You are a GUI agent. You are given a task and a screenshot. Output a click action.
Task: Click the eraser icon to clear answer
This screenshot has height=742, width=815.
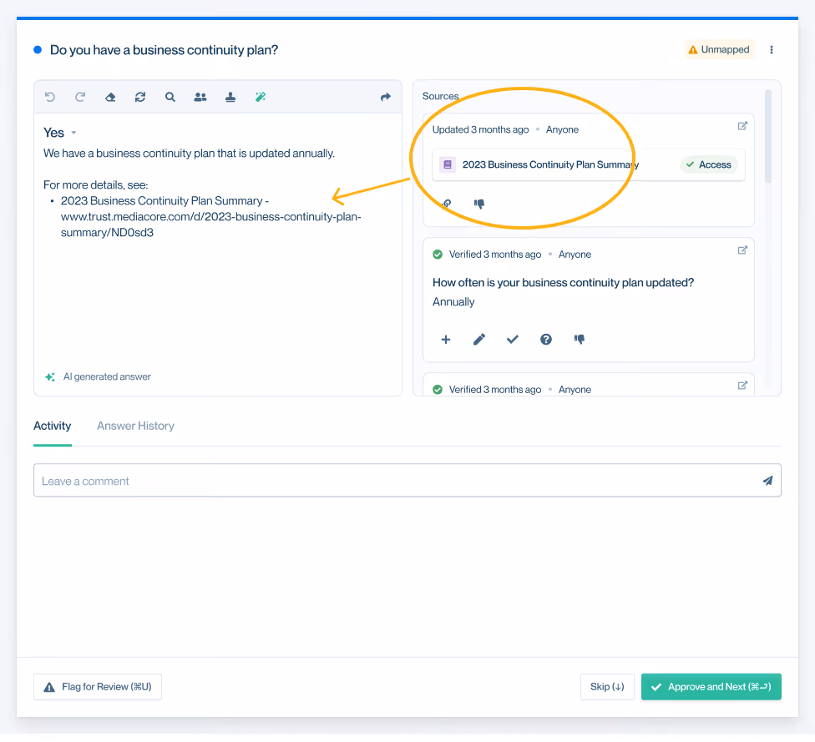point(110,97)
